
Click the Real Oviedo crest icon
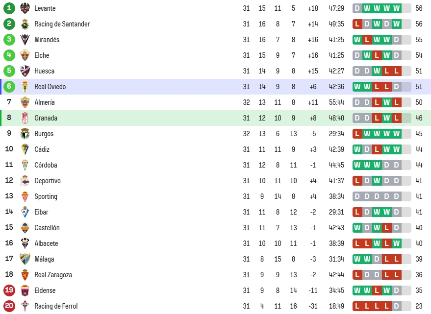click(25, 87)
